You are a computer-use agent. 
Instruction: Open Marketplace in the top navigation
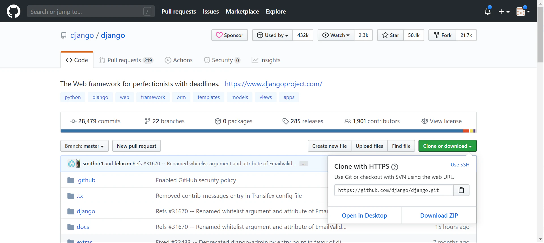click(x=242, y=12)
